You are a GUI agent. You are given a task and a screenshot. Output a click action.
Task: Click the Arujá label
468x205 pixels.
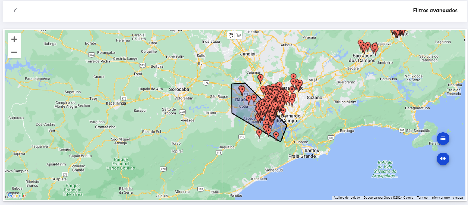pyautogui.click(x=313, y=80)
